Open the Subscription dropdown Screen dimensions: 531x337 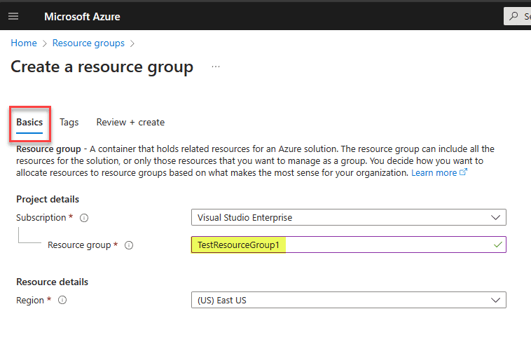(x=349, y=217)
